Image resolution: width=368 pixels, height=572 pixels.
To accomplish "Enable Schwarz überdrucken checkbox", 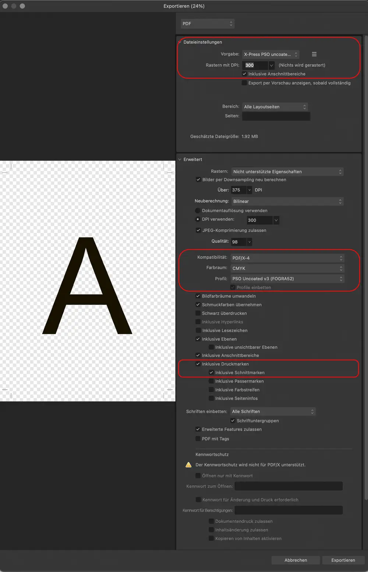I will (198, 313).
